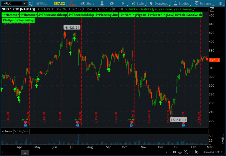Click the 3=ThreeOutsideUp label
This screenshot has width=226, height=156.
[53, 15]
